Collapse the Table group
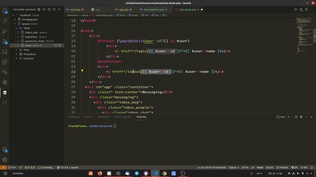316x177 pixels. pyautogui.click(x=16, y=28)
